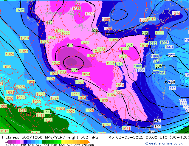189x146 pixels.
Task: Click the legend value '522'
Action: click(38, 145)
